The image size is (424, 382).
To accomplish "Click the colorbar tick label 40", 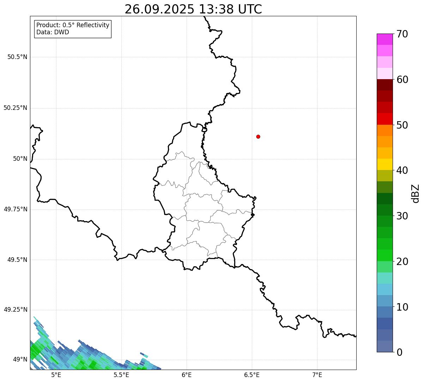I will point(402,170).
